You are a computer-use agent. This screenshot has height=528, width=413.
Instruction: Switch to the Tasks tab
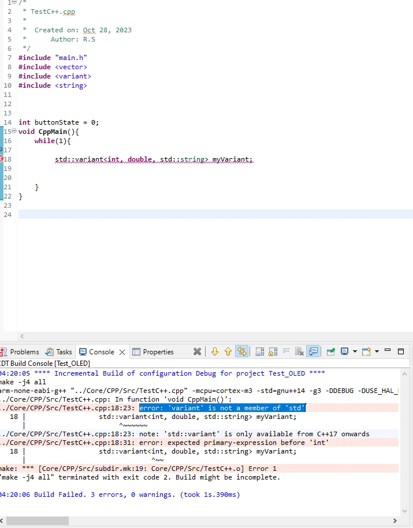(59, 352)
